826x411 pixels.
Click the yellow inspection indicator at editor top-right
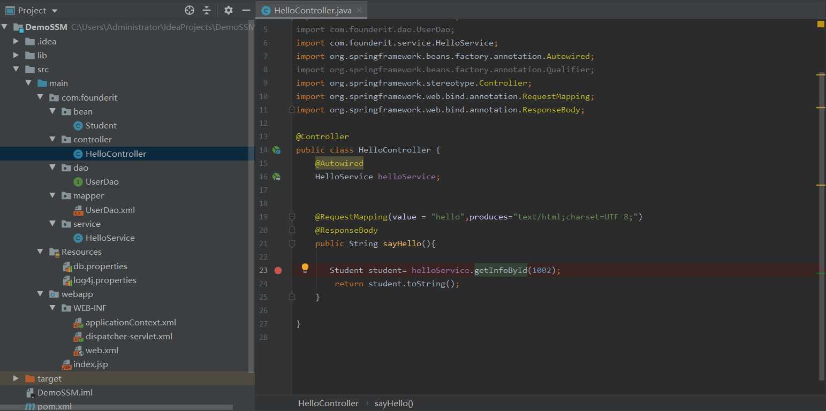coord(821,24)
